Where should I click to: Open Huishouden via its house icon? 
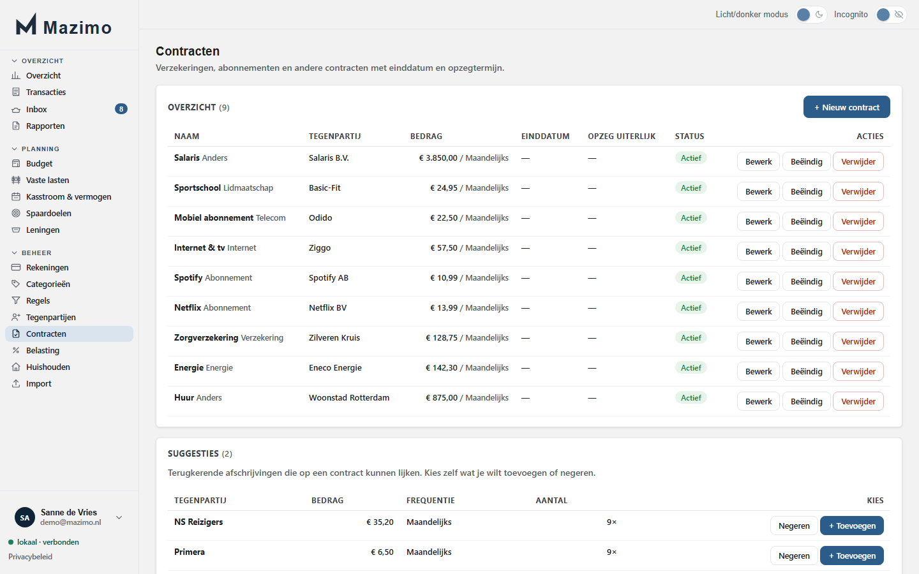(16, 367)
